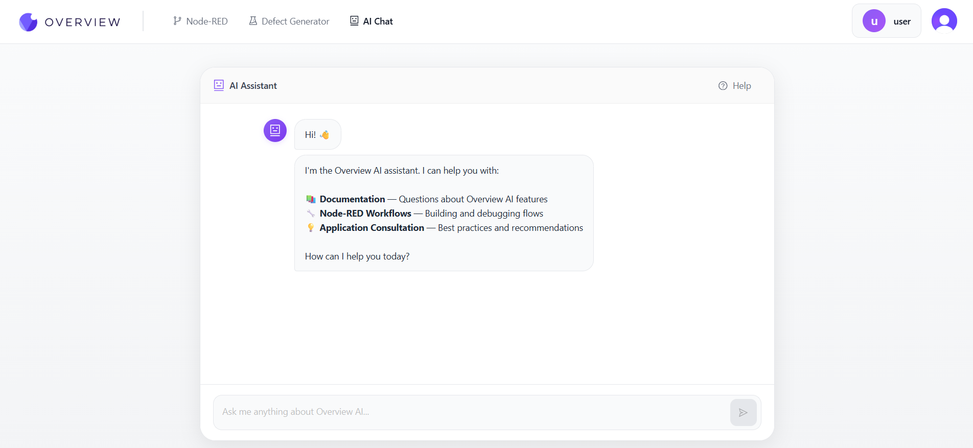Click the purple 'u' user avatar
The width and height of the screenshot is (973, 448).
pyautogui.click(x=874, y=21)
